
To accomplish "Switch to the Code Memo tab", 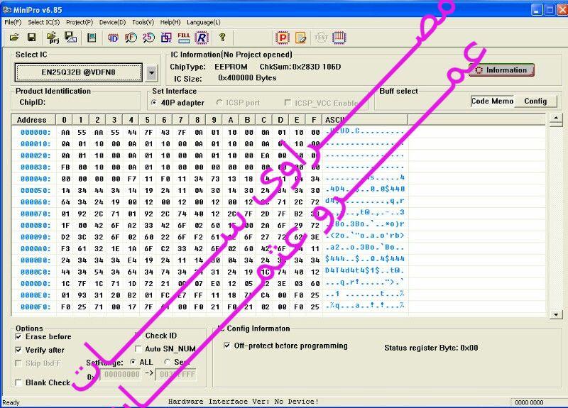I will pos(492,101).
